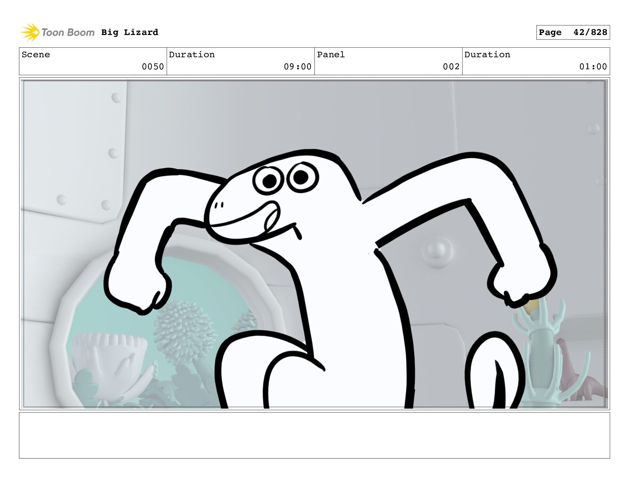
Task: Click the 'Scene' header label
Action: coord(36,55)
